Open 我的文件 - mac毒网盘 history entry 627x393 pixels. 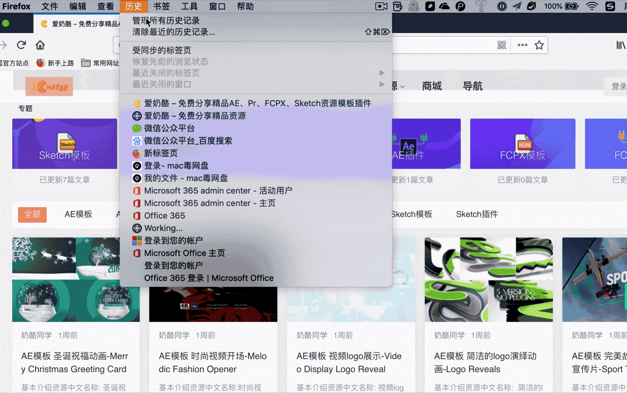(256, 178)
